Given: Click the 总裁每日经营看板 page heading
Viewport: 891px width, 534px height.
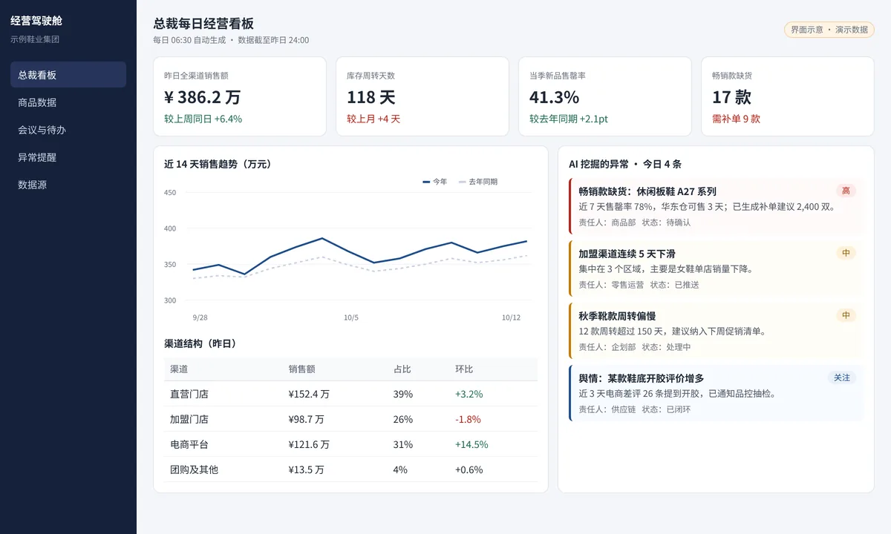Looking at the screenshot, I should [x=203, y=24].
